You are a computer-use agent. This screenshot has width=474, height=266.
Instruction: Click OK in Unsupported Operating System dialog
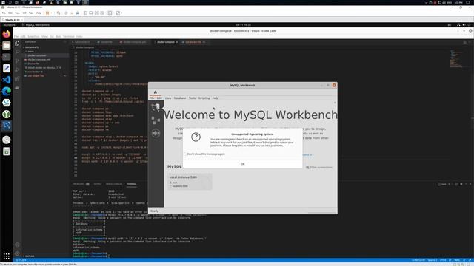(242, 164)
